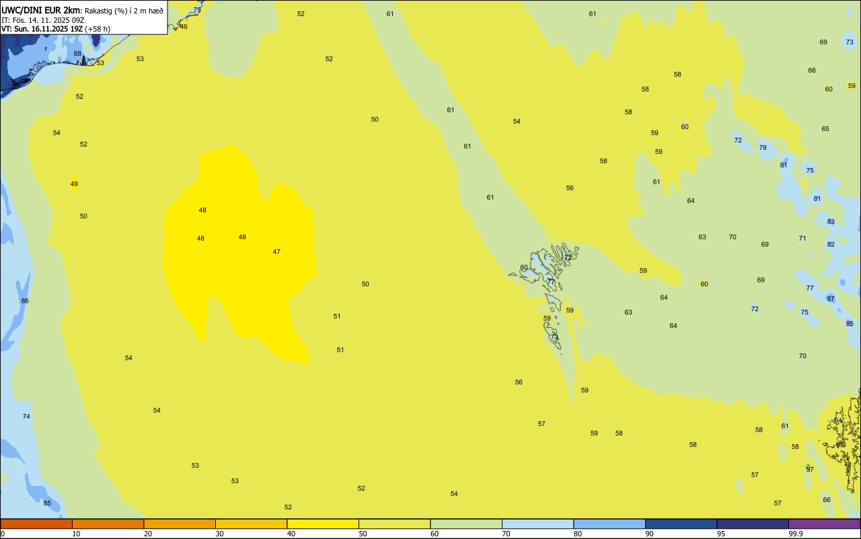Click the legend tick label "99.9"
This screenshot has width=861, height=539.
point(796,534)
